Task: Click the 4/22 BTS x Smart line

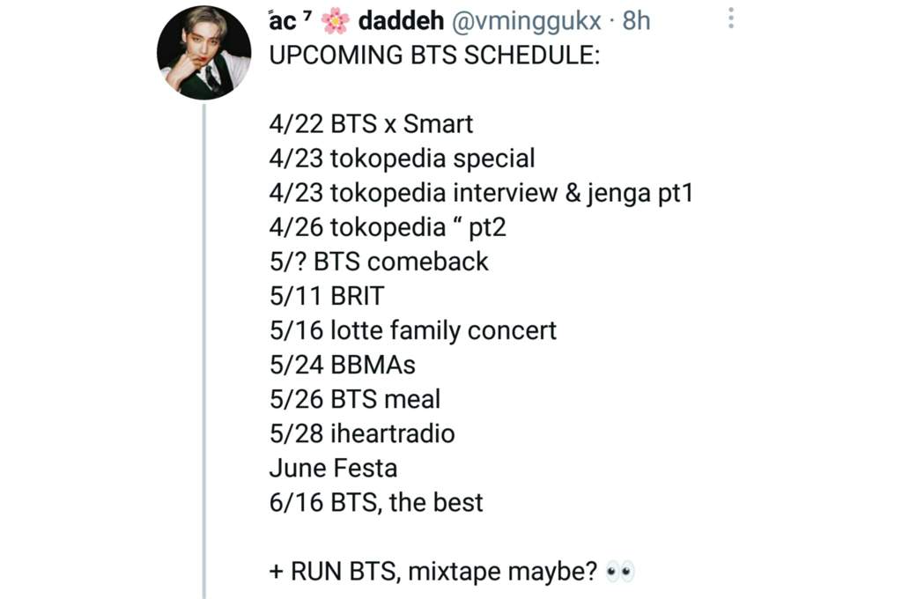Action: pyautogui.click(x=371, y=123)
